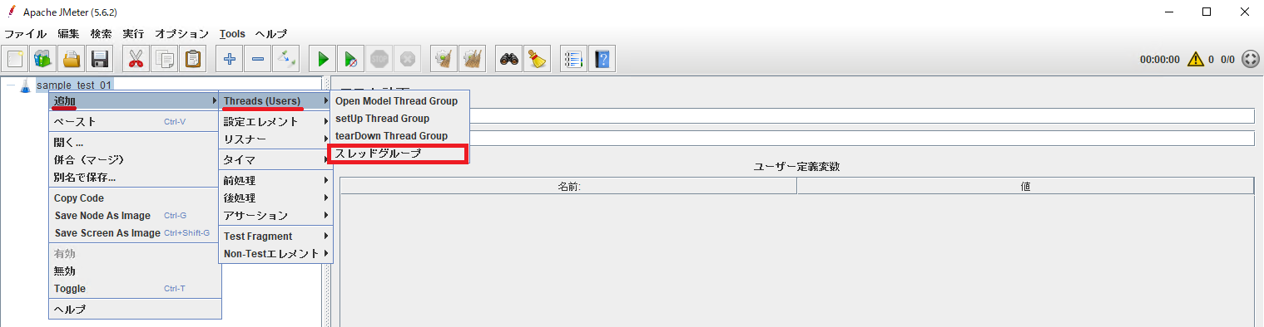Open the Templates toolbar icon

(42, 59)
